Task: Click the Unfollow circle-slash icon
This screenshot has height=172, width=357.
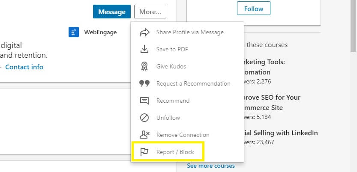Action: click(x=144, y=118)
